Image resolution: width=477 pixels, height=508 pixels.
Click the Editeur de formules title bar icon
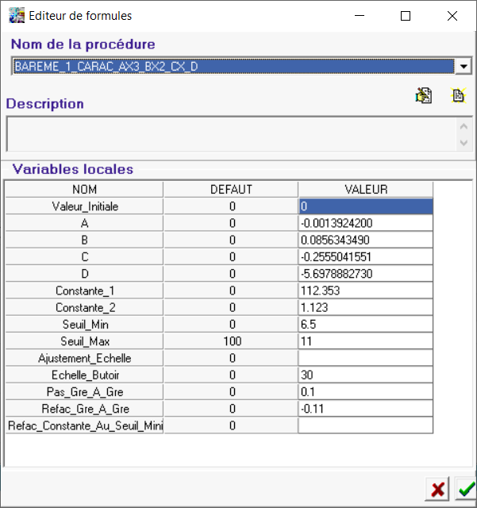coord(16,15)
